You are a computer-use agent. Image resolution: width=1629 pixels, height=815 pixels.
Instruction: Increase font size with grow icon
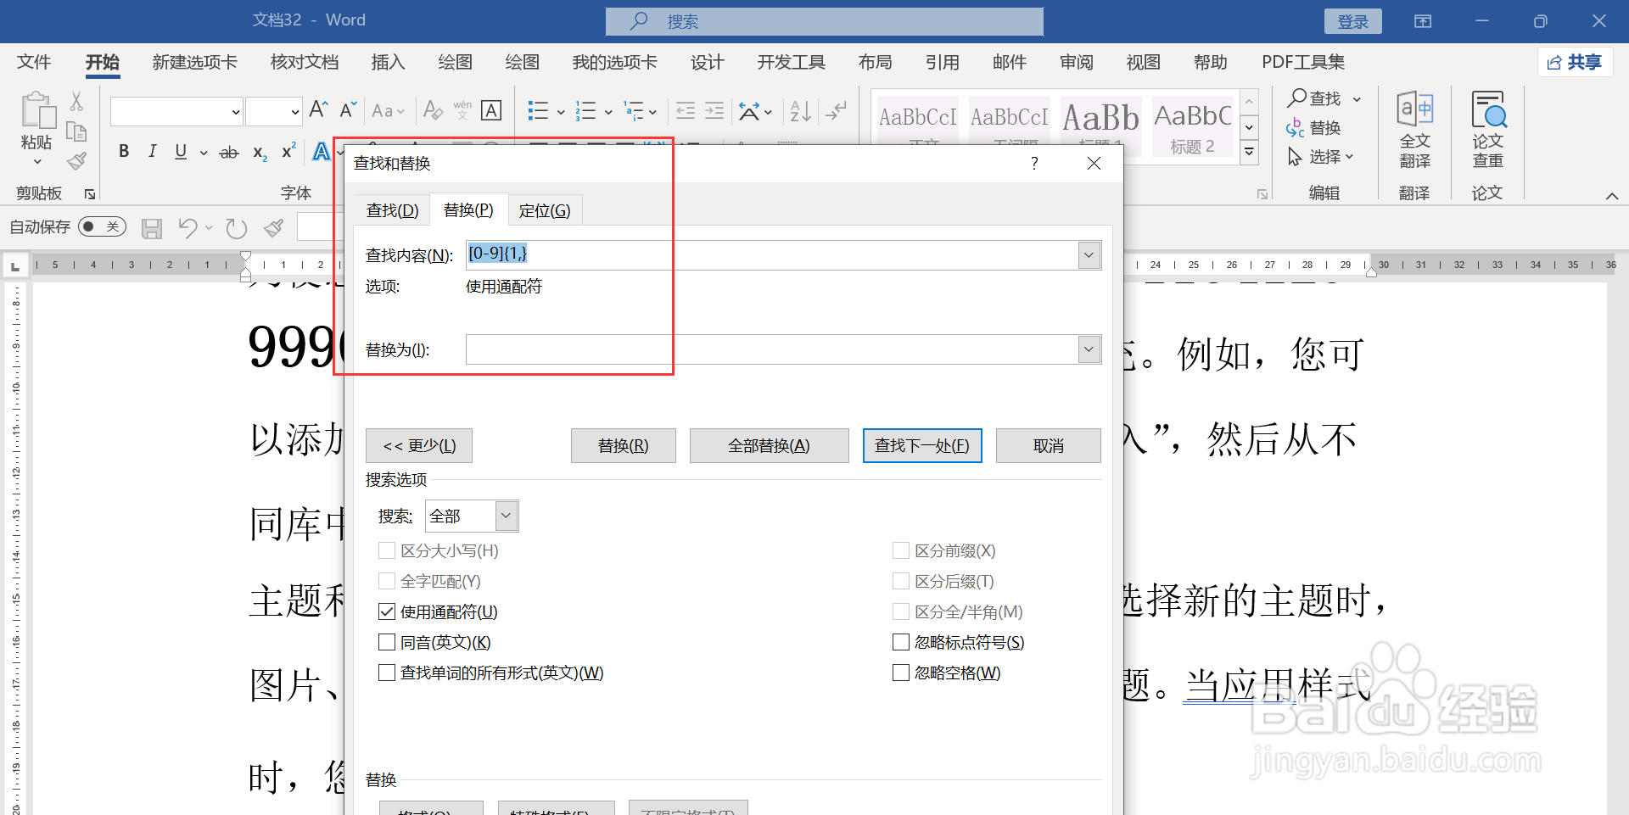[319, 109]
